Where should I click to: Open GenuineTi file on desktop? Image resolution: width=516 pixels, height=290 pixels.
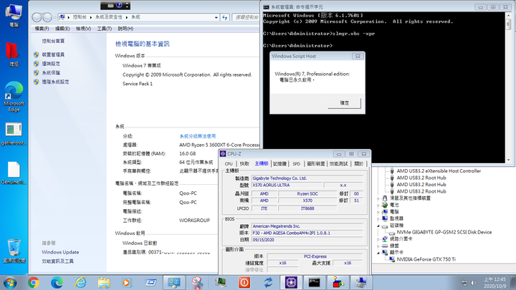point(14,173)
